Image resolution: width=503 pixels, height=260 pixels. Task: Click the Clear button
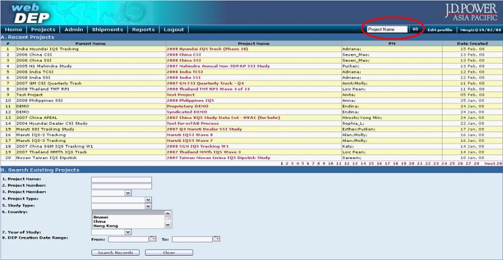click(169, 253)
